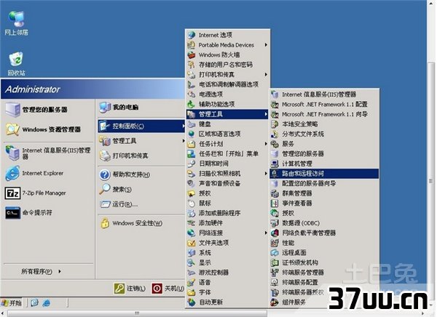Open 打印机和传真 in Start menu right column
437x317 pixels.
[141, 156]
